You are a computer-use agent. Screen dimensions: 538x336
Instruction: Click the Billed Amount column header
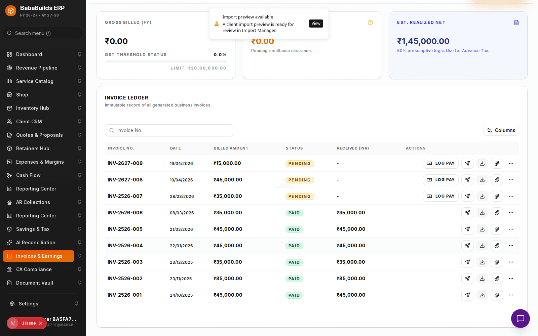(231, 148)
